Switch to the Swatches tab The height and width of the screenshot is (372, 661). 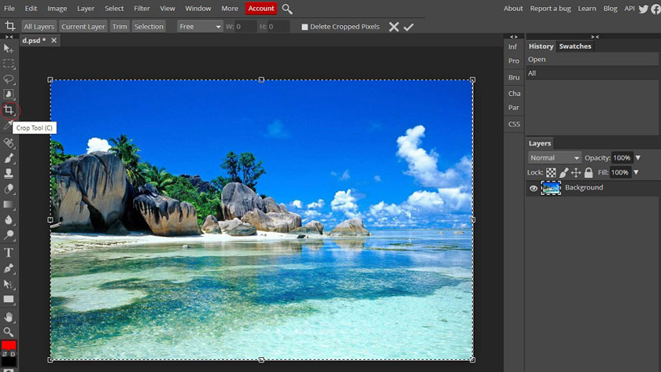pos(575,46)
